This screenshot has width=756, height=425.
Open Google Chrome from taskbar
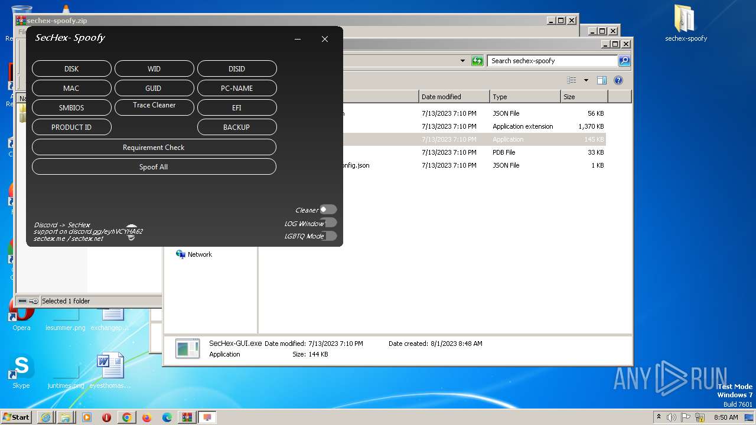pos(126,417)
